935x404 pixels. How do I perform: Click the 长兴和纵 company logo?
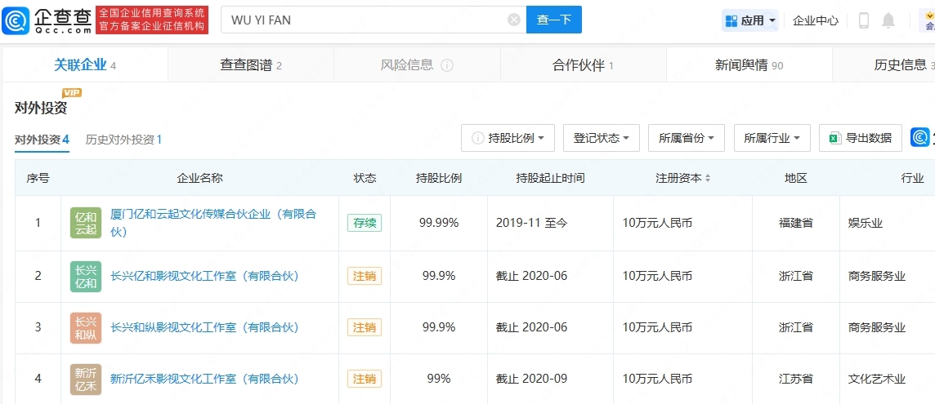[x=86, y=327]
